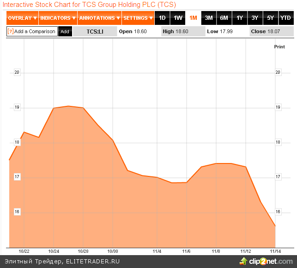Show the 5Y chart range
The height and width of the screenshot is (268, 297).
(x=271, y=18)
